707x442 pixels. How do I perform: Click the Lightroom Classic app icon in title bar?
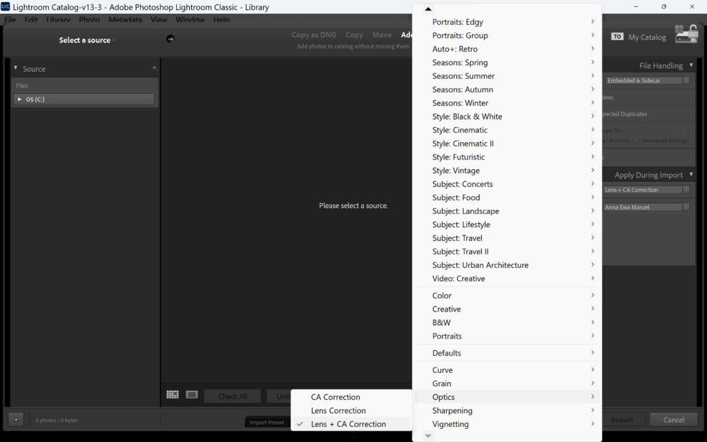(x=5, y=7)
